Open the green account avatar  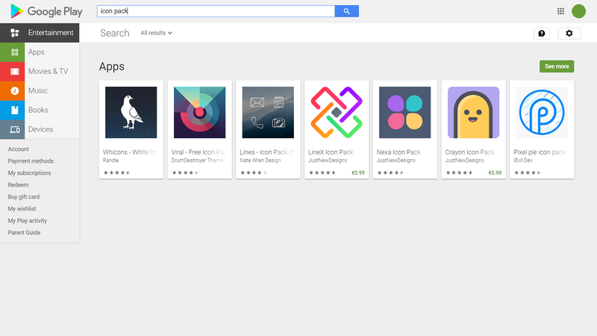[x=578, y=11]
